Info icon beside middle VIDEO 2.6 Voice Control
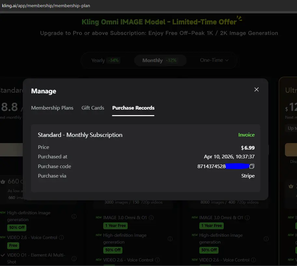 pos(157,260)
